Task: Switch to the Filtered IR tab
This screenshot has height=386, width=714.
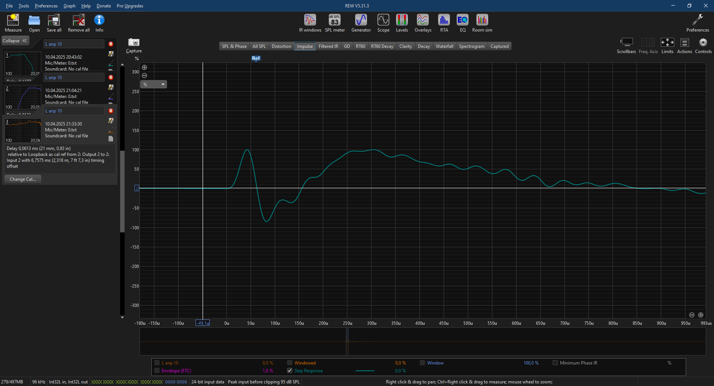Action: 328,46
